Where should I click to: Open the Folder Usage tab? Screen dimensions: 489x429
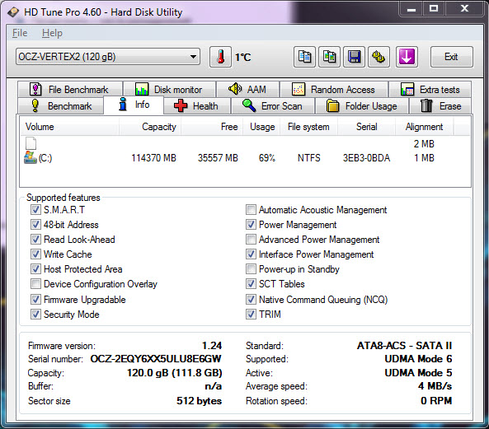click(x=362, y=106)
